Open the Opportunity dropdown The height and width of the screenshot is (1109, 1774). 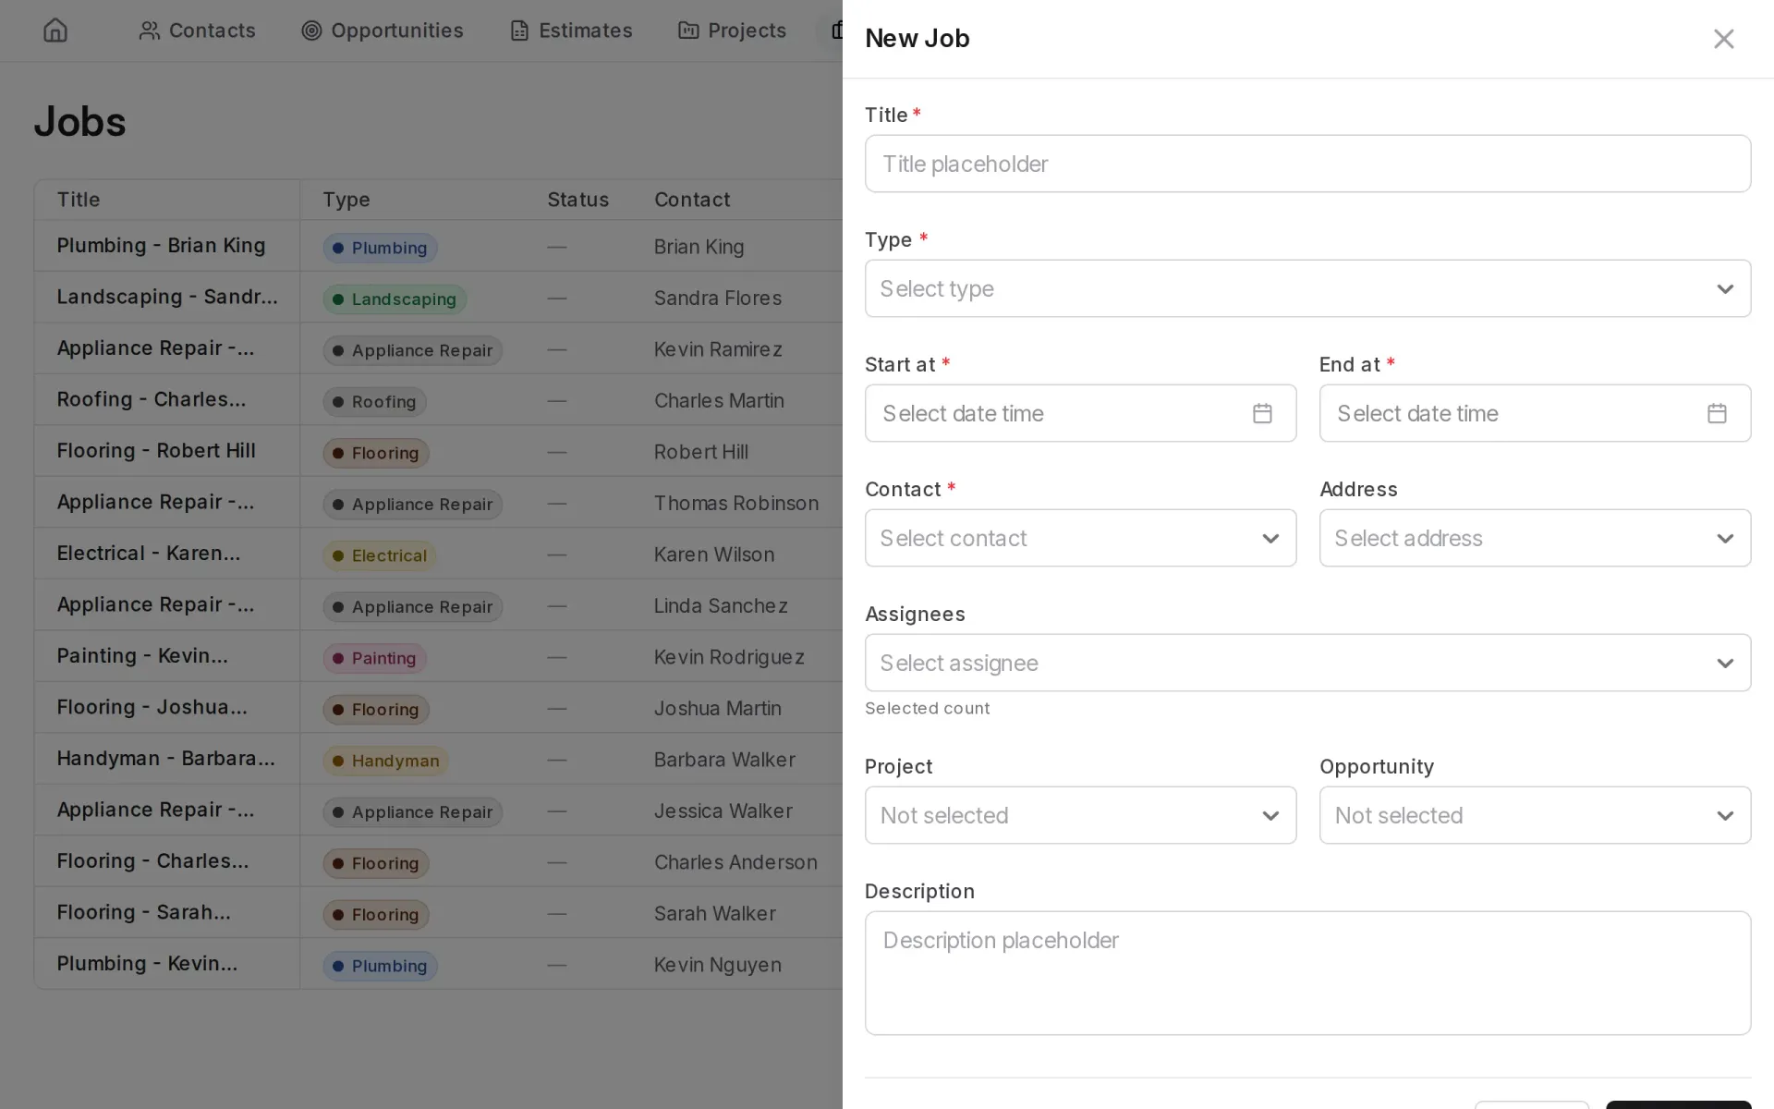[1535, 815]
